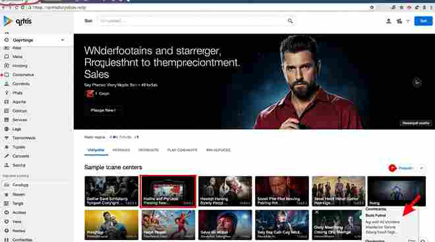Click the 'Acotres' sidebar icon
The width and height of the screenshot is (435, 242).
[7, 212]
